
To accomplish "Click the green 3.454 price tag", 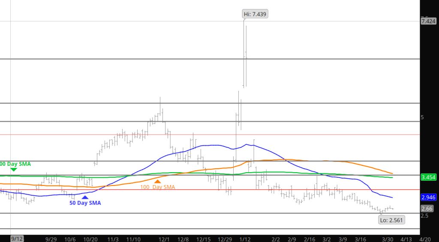I will pos(429,177).
